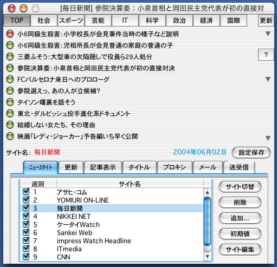
Task: Click the site list blue scrollbar thumb
Action: tap(207, 222)
